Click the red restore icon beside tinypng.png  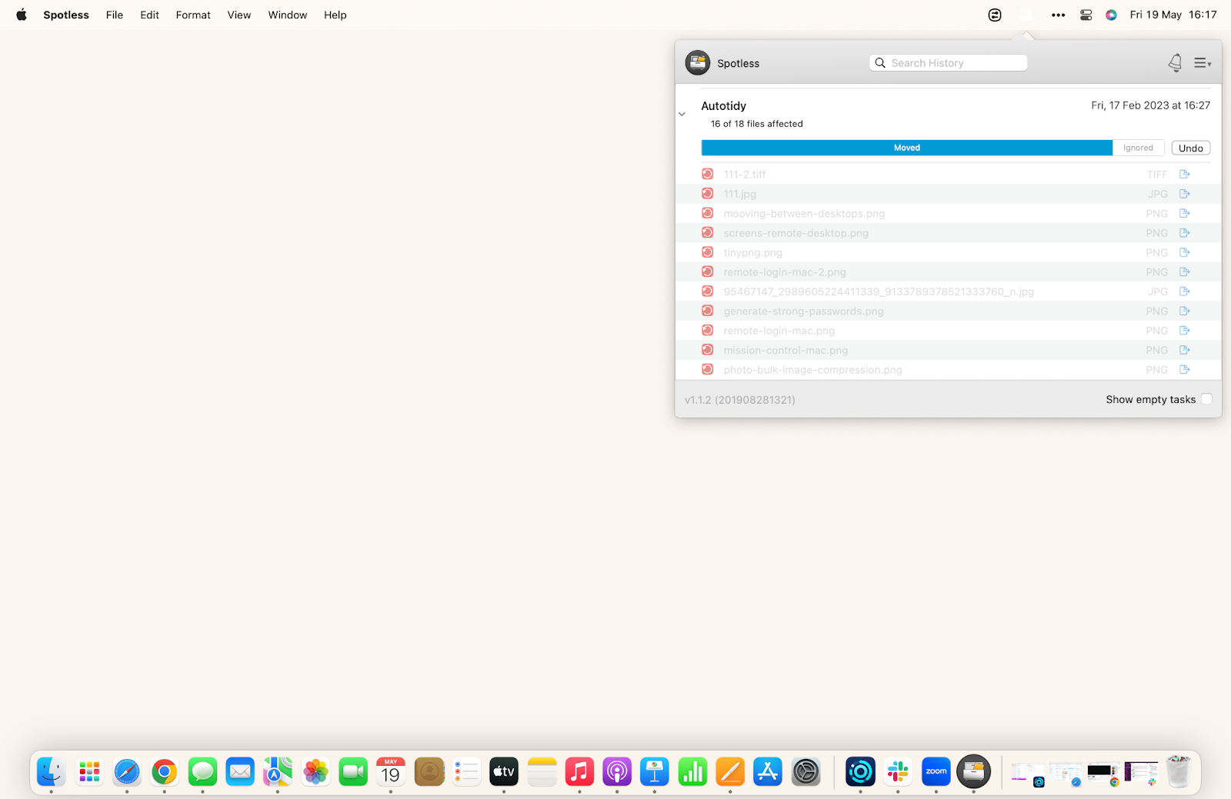707,252
